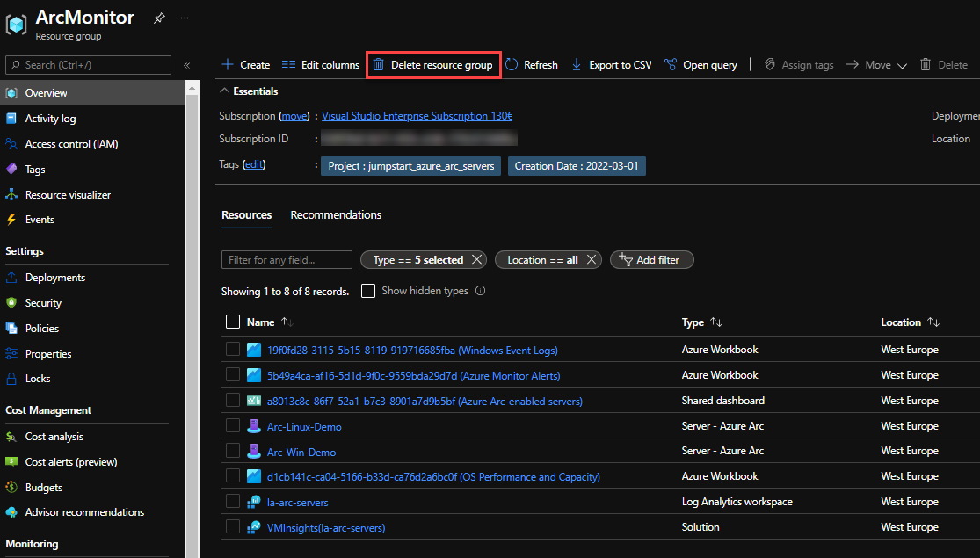Remove the Type filter with X
Screen dimensions: 980x558
pyautogui.click(x=476, y=259)
